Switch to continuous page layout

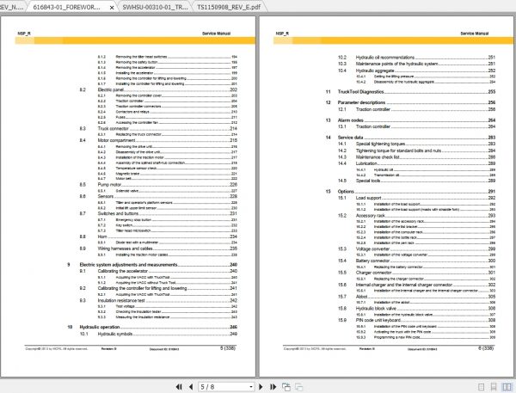(494, 387)
